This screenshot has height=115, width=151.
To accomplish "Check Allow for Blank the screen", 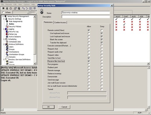I will click(89, 39).
